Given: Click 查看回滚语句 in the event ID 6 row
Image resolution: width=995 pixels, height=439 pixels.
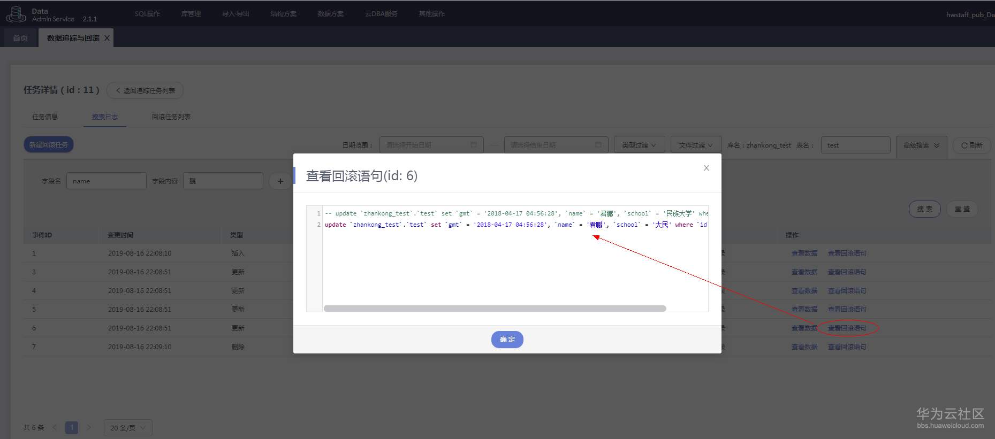Looking at the screenshot, I should pos(847,328).
